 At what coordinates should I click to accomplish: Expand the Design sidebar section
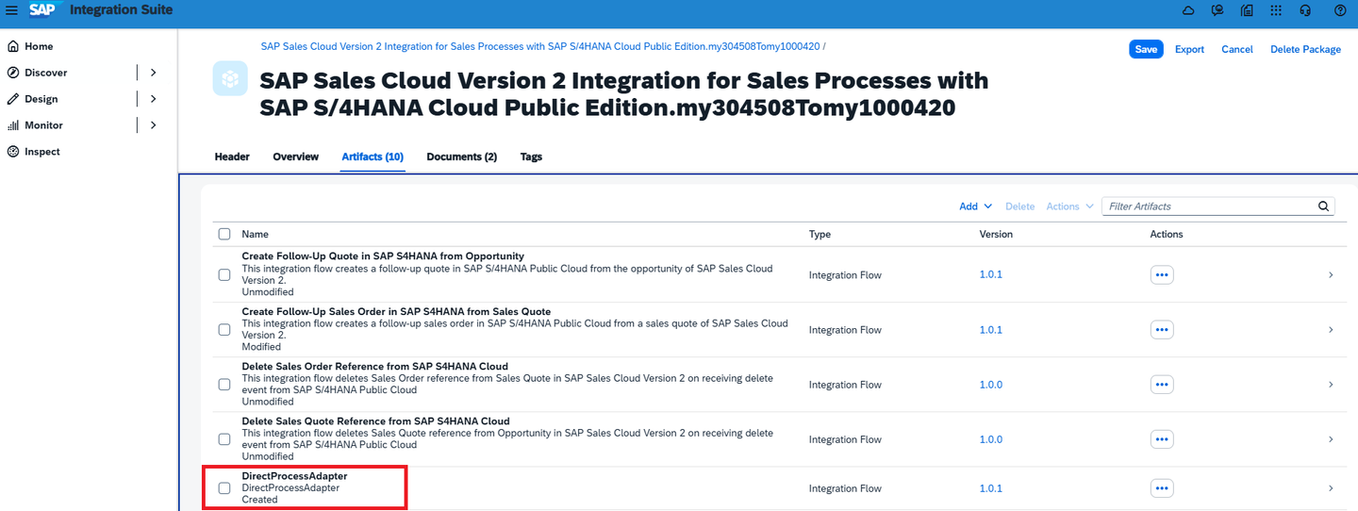(x=154, y=99)
